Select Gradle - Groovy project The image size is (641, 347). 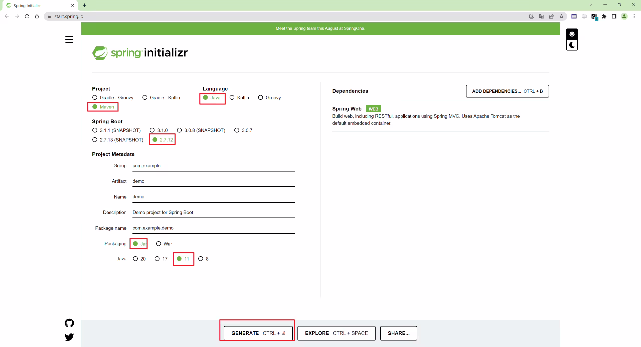pyautogui.click(x=113, y=97)
